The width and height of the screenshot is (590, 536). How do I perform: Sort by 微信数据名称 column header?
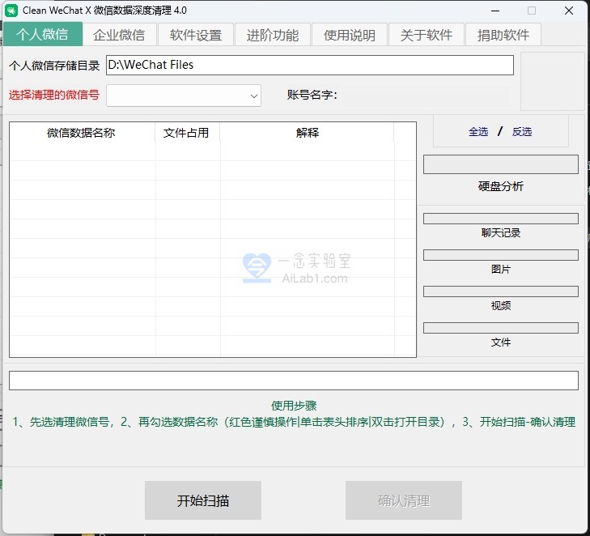point(81,133)
